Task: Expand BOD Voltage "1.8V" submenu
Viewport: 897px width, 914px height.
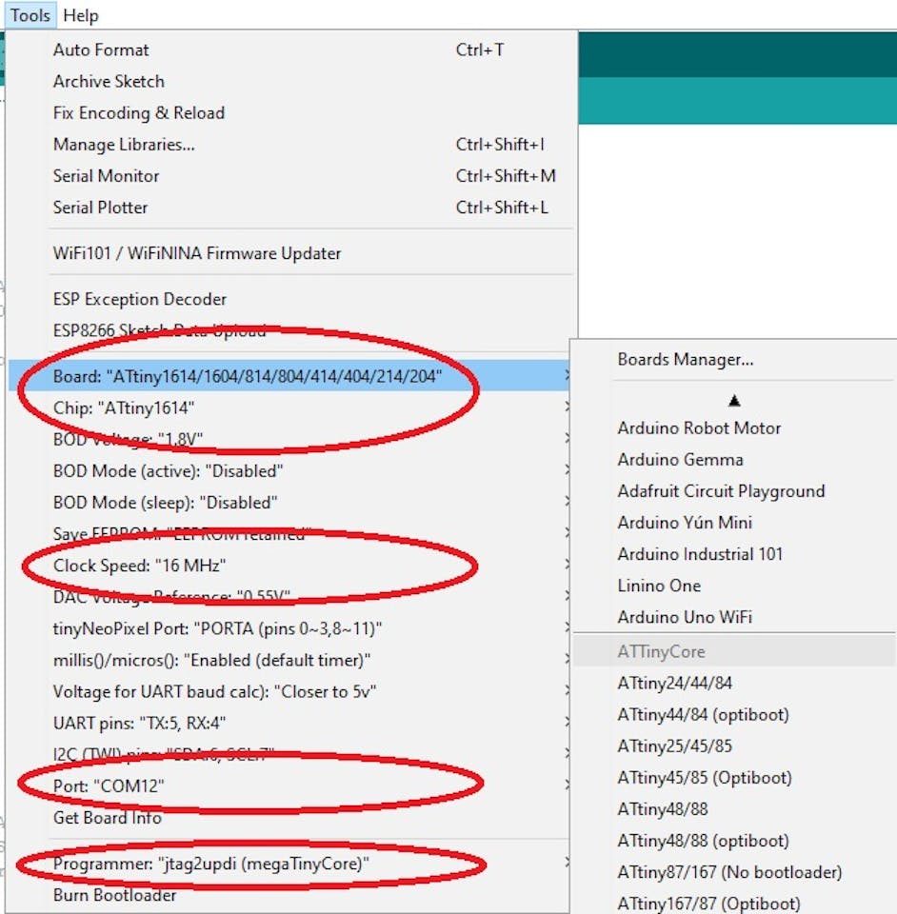Action: tap(289, 440)
